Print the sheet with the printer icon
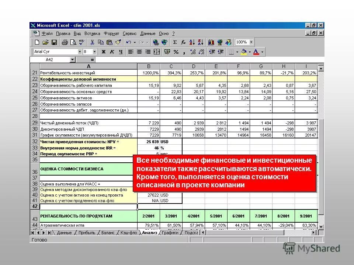Image resolution: width=354 pixels, height=265 pixels. point(65,42)
